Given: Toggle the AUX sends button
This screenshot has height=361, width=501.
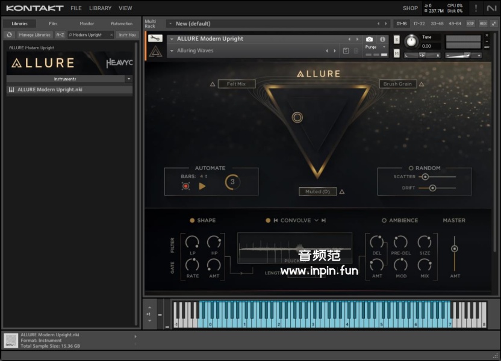Looking at the screenshot, I should 483,23.
